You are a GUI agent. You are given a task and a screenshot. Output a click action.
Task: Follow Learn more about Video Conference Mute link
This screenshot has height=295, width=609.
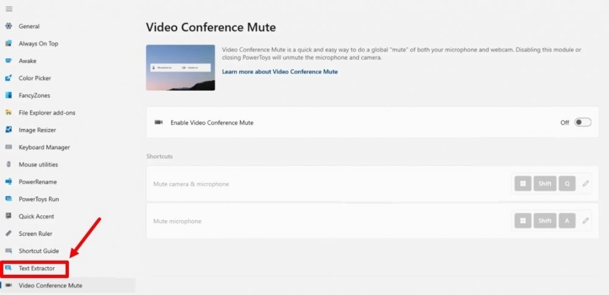[280, 71]
